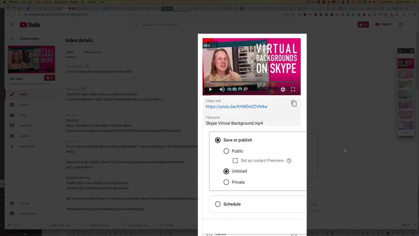
Task: Mute the preview player volume
Action: (x=222, y=89)
